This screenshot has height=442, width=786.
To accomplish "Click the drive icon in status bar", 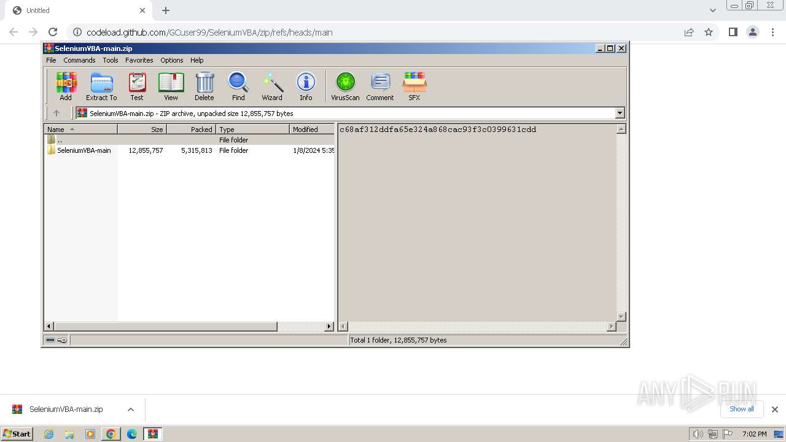I will 50,340.
